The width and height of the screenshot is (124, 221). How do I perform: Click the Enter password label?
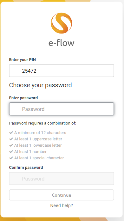click(23, 98)
